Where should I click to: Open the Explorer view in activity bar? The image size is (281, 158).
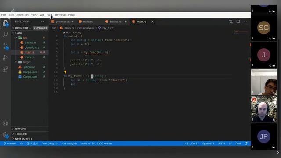tap(5, 23)
